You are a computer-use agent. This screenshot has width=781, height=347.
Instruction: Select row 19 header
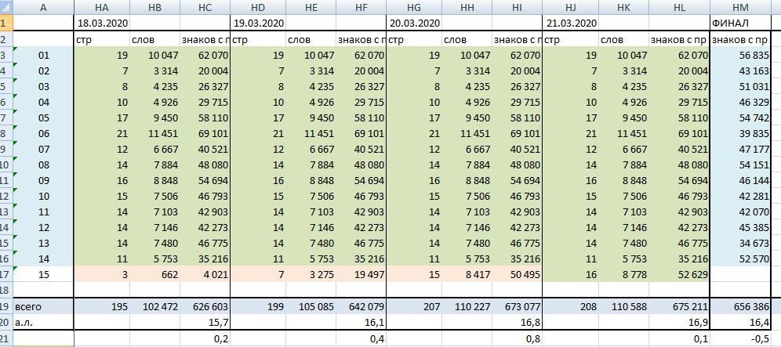(x=6, y=307)
